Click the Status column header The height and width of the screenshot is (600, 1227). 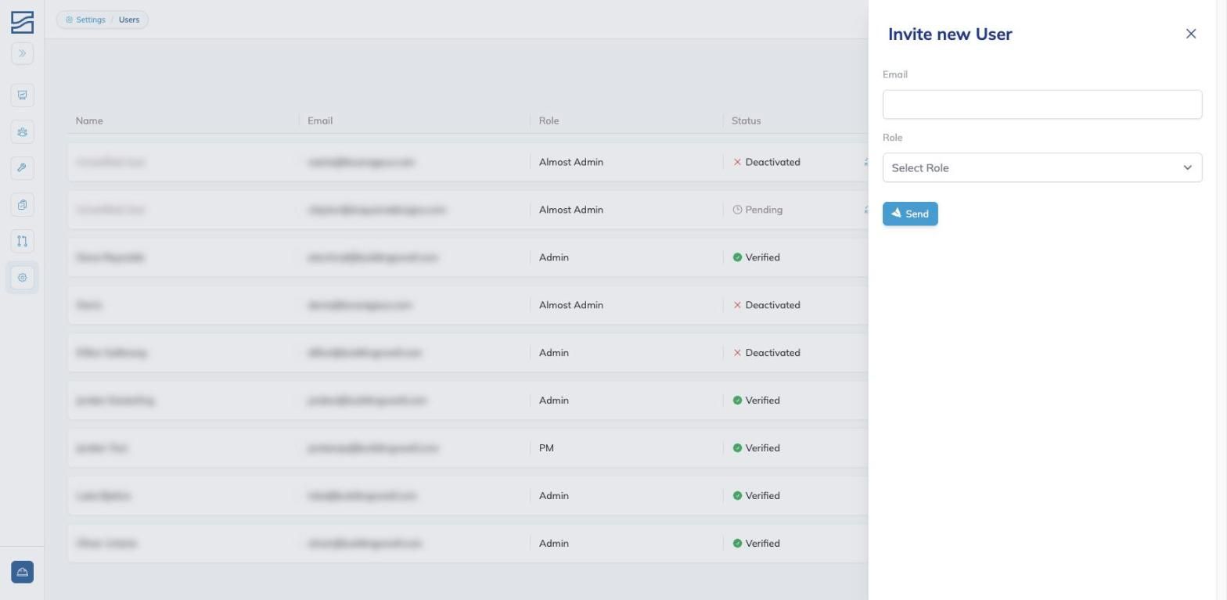tap(746, 120)
